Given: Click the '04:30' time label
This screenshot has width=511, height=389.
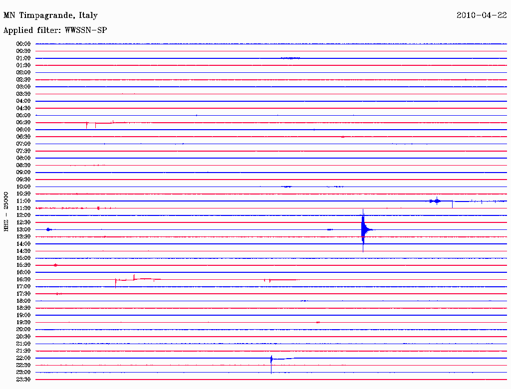Looking at the screenshot, I should (23, 108).
